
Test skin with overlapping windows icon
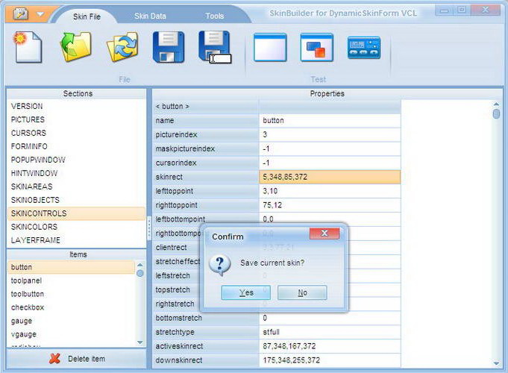tap(316, 47)
